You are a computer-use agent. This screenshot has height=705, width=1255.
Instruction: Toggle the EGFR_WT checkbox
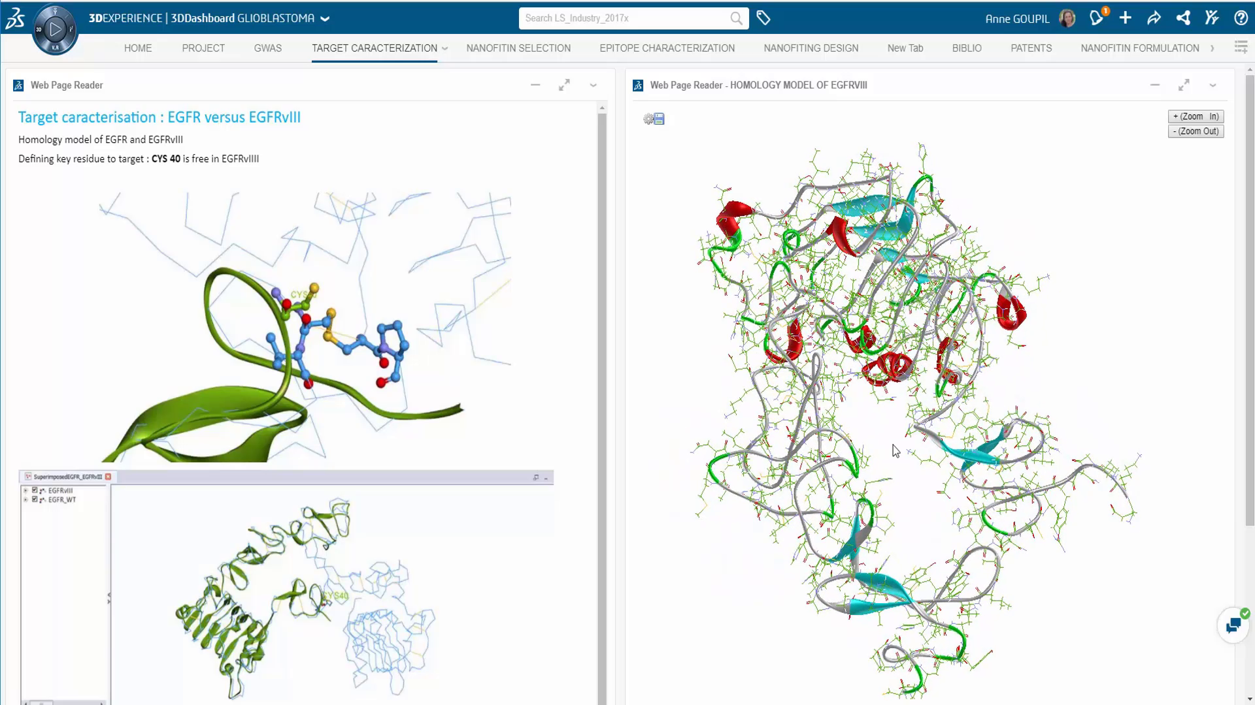pos(35,499)
